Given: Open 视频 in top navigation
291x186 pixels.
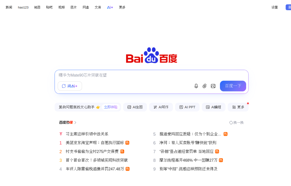Looking at the screenshot, I should point(61,7).
